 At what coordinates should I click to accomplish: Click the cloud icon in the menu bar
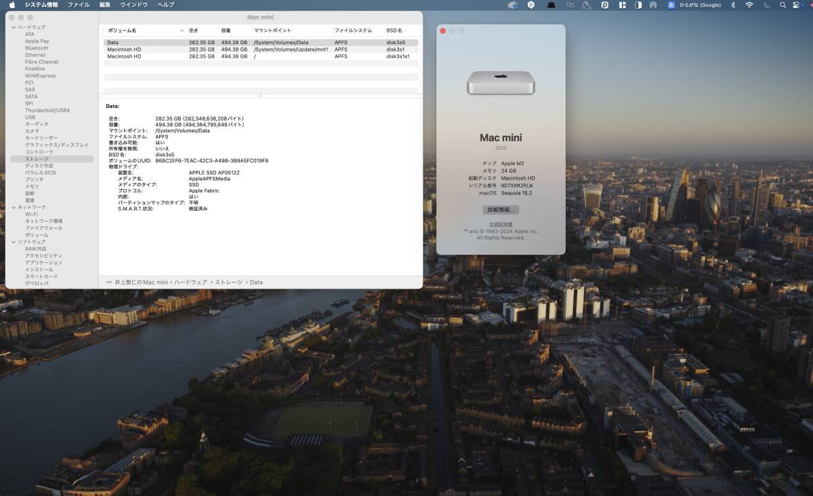pos(513,5)
